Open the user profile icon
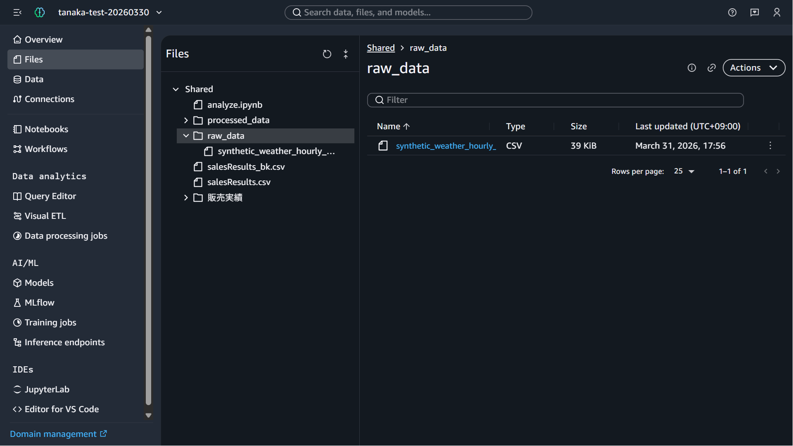 coord(777,12)
